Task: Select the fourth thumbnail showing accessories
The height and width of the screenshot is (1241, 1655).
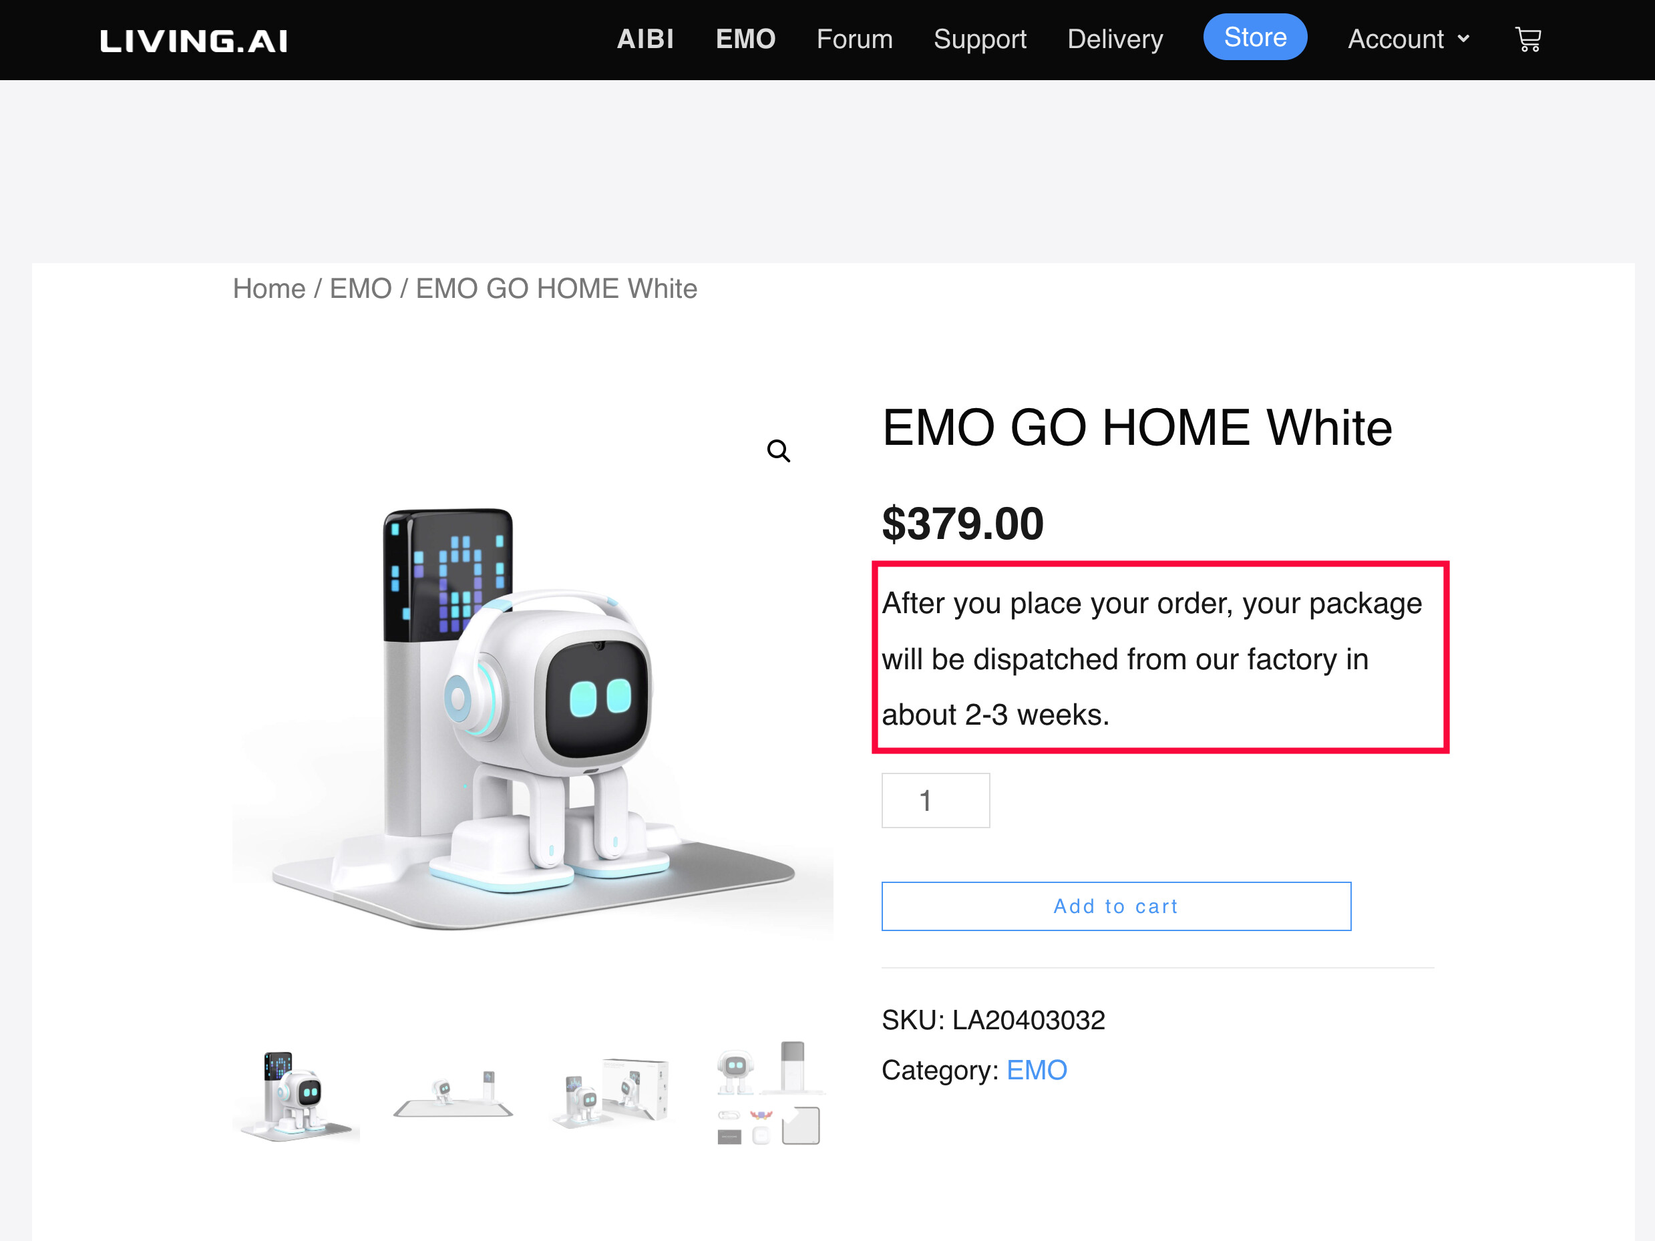Action: click(767, 1093)
